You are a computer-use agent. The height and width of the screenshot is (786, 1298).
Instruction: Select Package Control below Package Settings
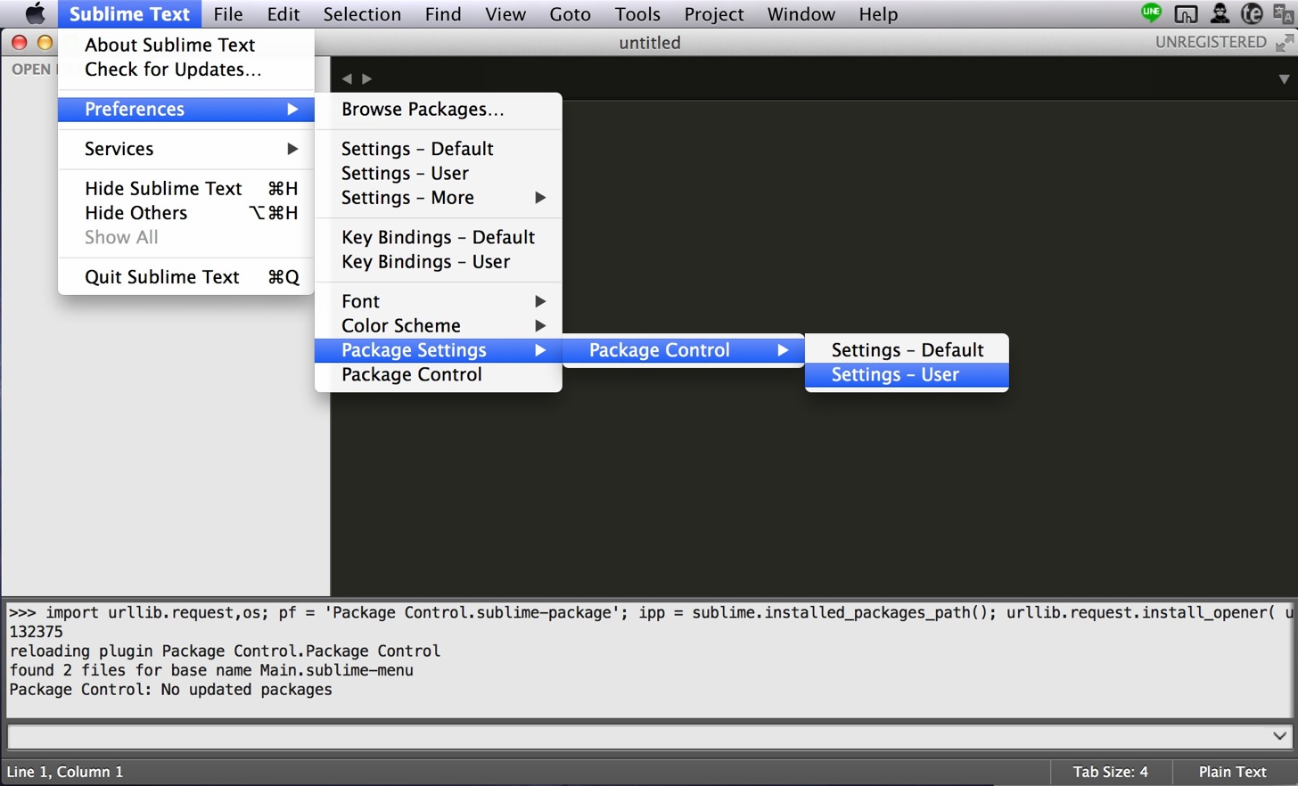tap(439, 375)
